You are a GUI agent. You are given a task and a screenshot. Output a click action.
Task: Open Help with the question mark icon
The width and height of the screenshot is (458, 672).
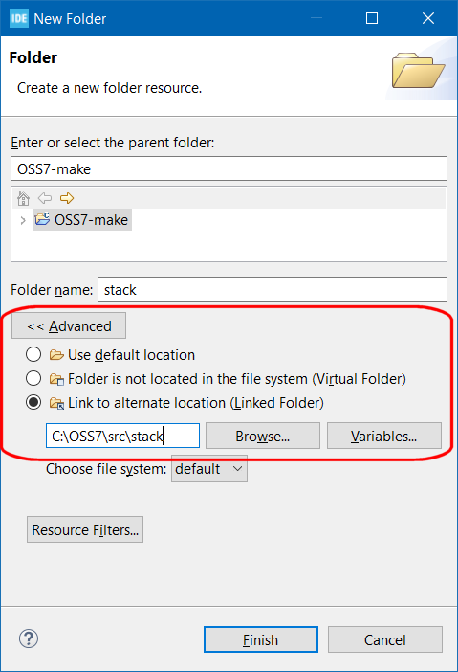point(29,638)
